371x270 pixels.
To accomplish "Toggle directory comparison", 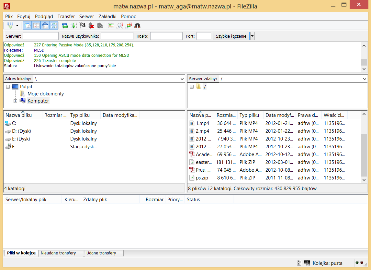I will (x=120, y=25).
